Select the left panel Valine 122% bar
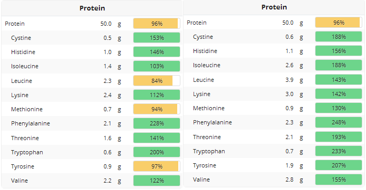The image size is (366, 190). point(157,181)
